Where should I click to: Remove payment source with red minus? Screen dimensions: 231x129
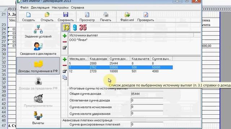click(x=65, y=42)
